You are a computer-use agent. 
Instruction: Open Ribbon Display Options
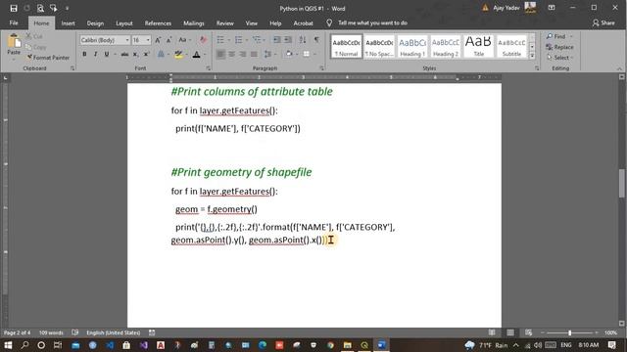pos(552,8)
